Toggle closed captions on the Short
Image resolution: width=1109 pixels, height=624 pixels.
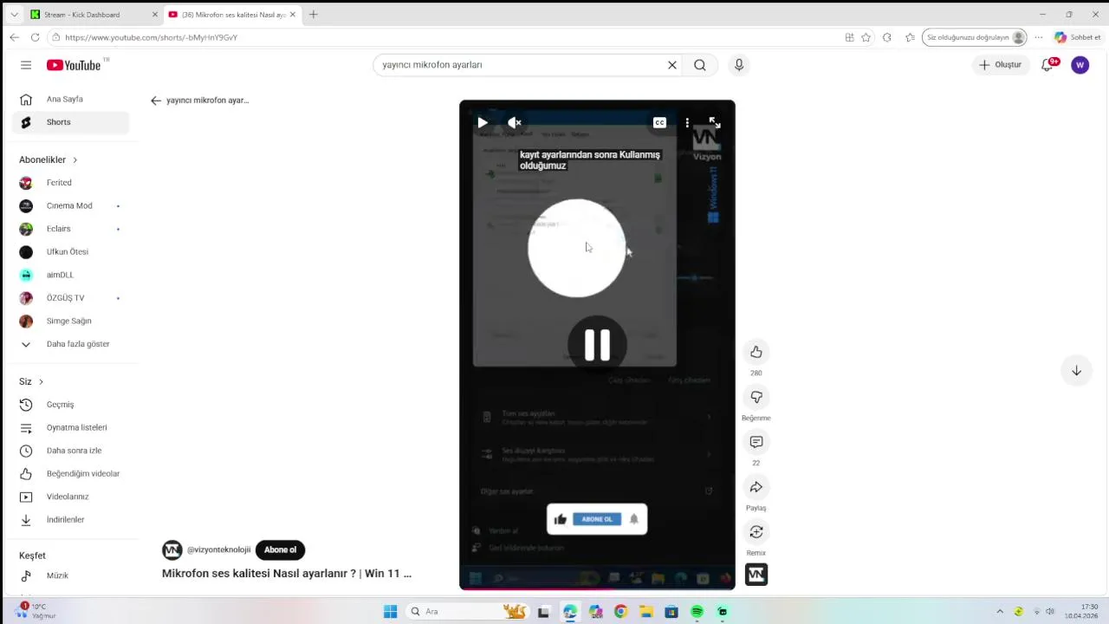659,123
